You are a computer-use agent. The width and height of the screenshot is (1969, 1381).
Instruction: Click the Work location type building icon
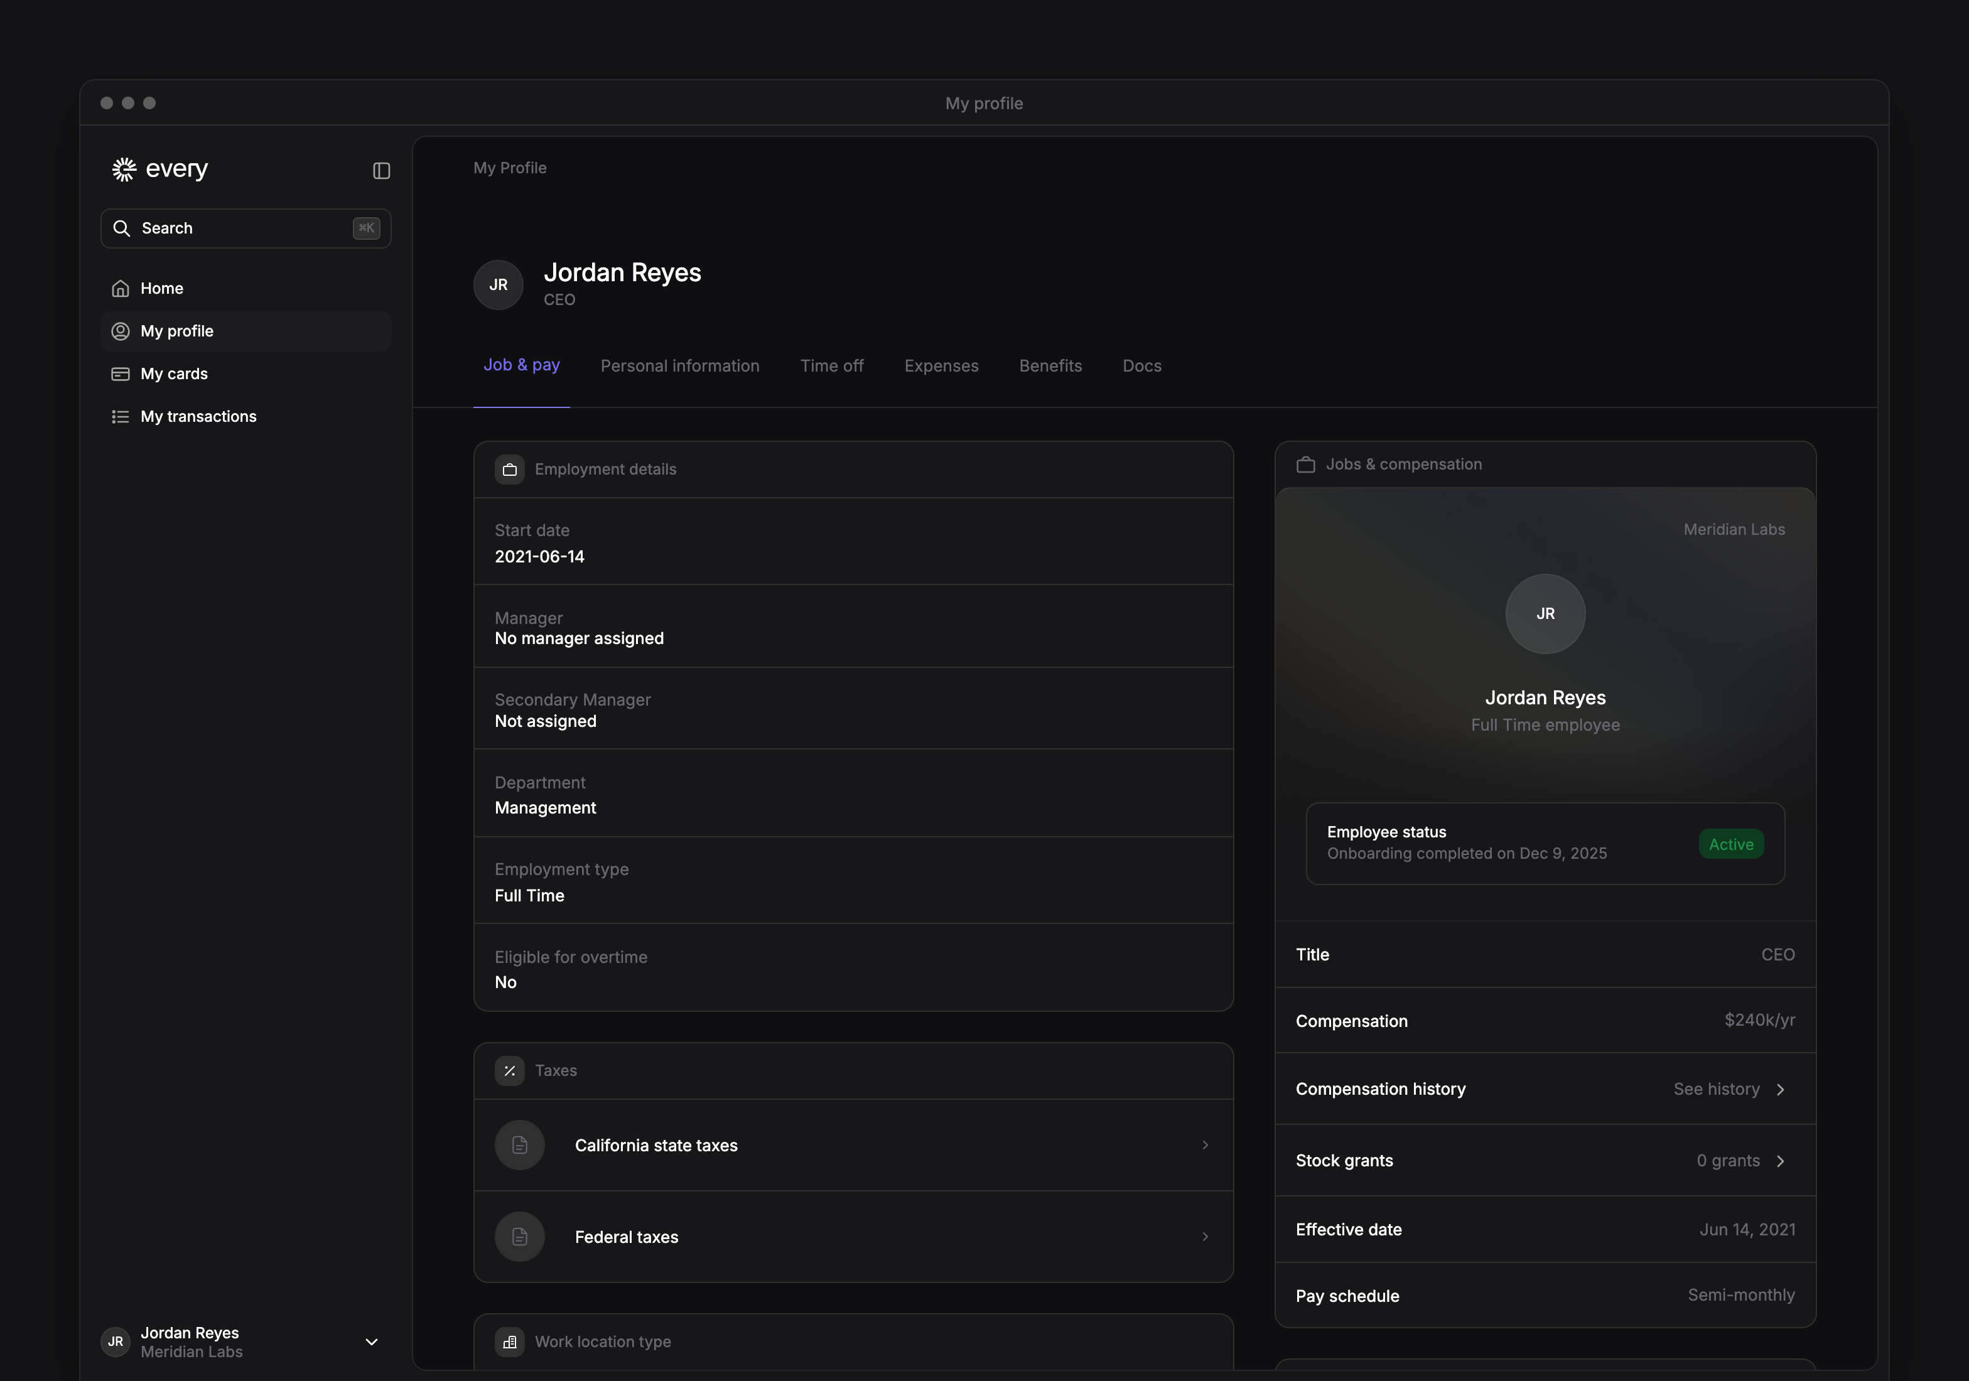tap(509, 1341)
